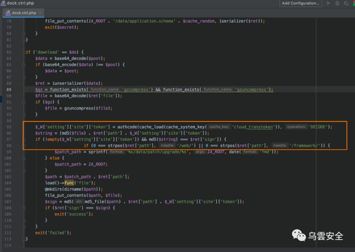Click the Run (play) icon in the toolbar
This screenshot has width=355, height=252.
click(x=328, y=3)
